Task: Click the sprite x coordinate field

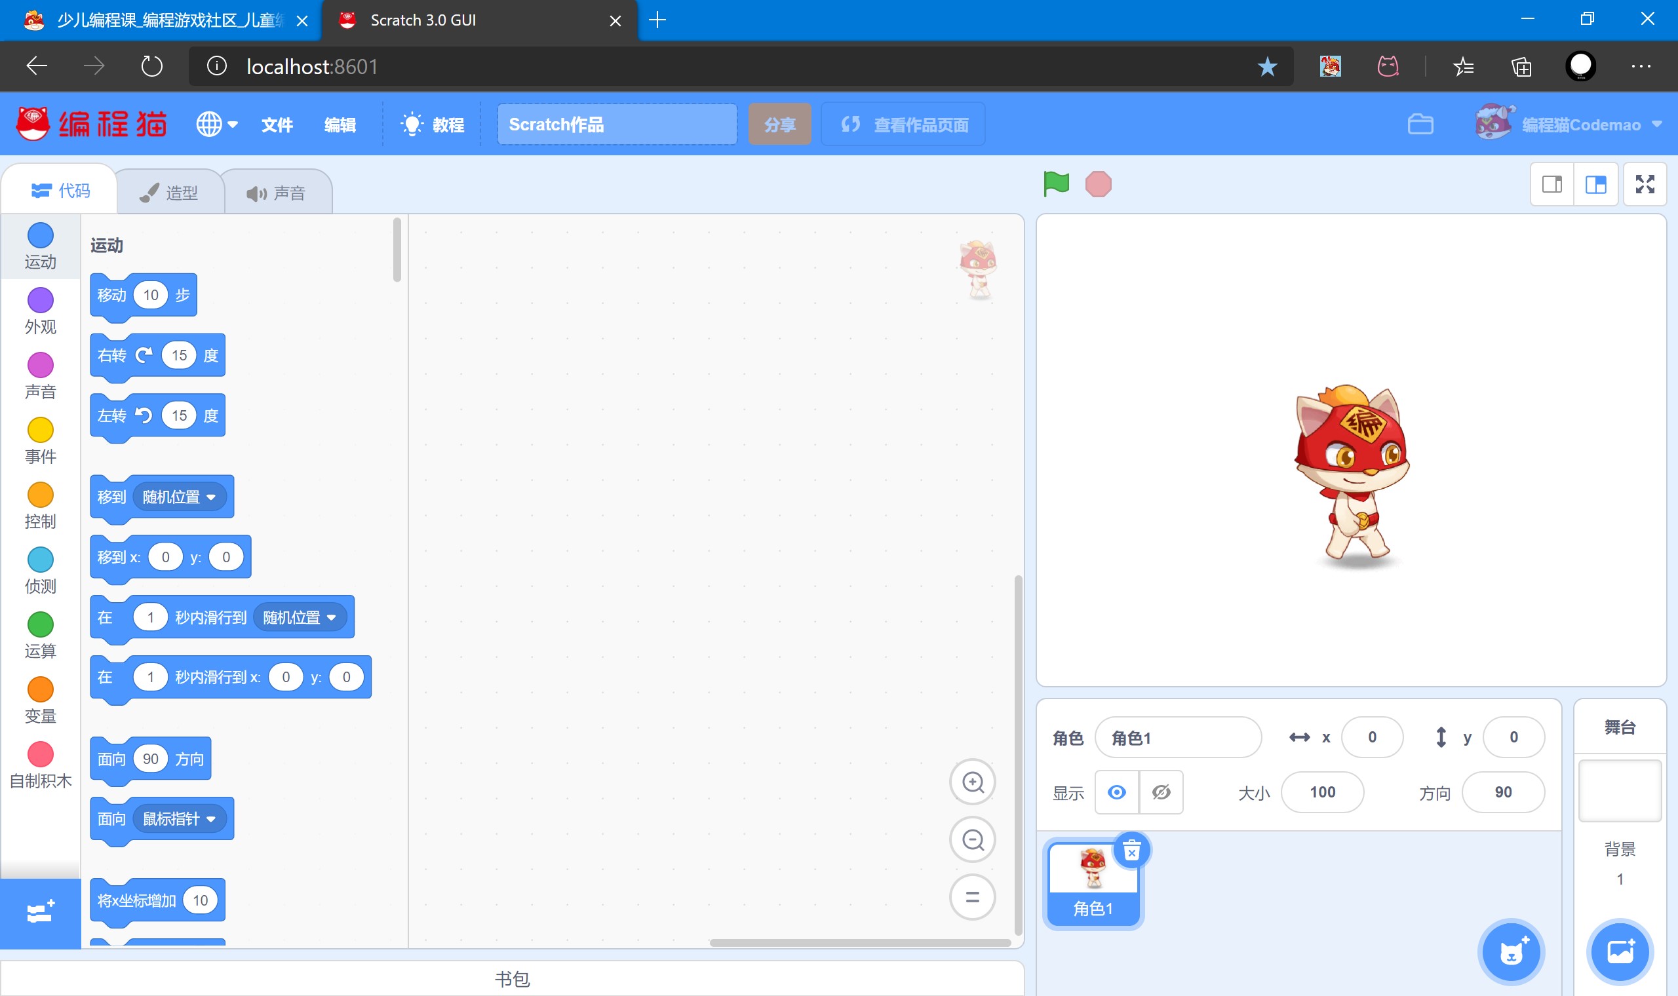Action: click(1372, 738)
